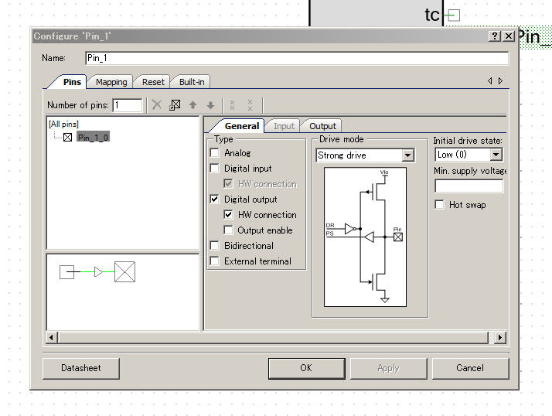
Task: Check the Bidirectional checkbox
Action: point(214,246)
